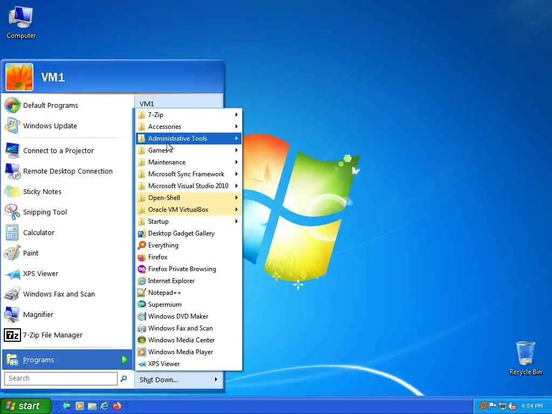Open Windows Explorer folder on taskbar

92,406
